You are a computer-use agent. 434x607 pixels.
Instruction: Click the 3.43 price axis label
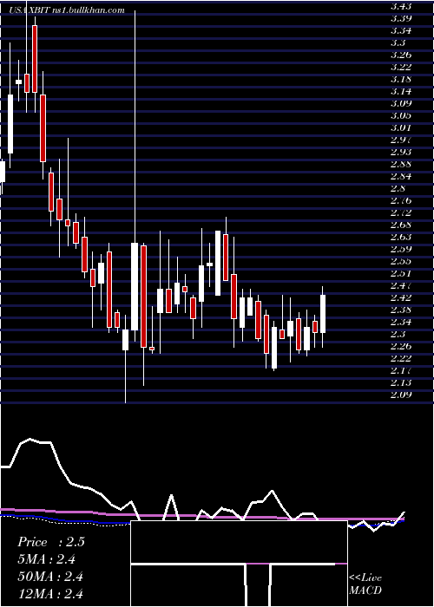(x=401, y=6)
